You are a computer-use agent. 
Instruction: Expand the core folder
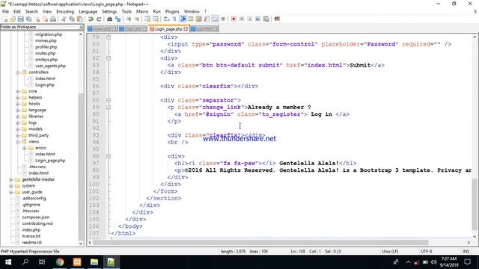click(x=18, y=91)
